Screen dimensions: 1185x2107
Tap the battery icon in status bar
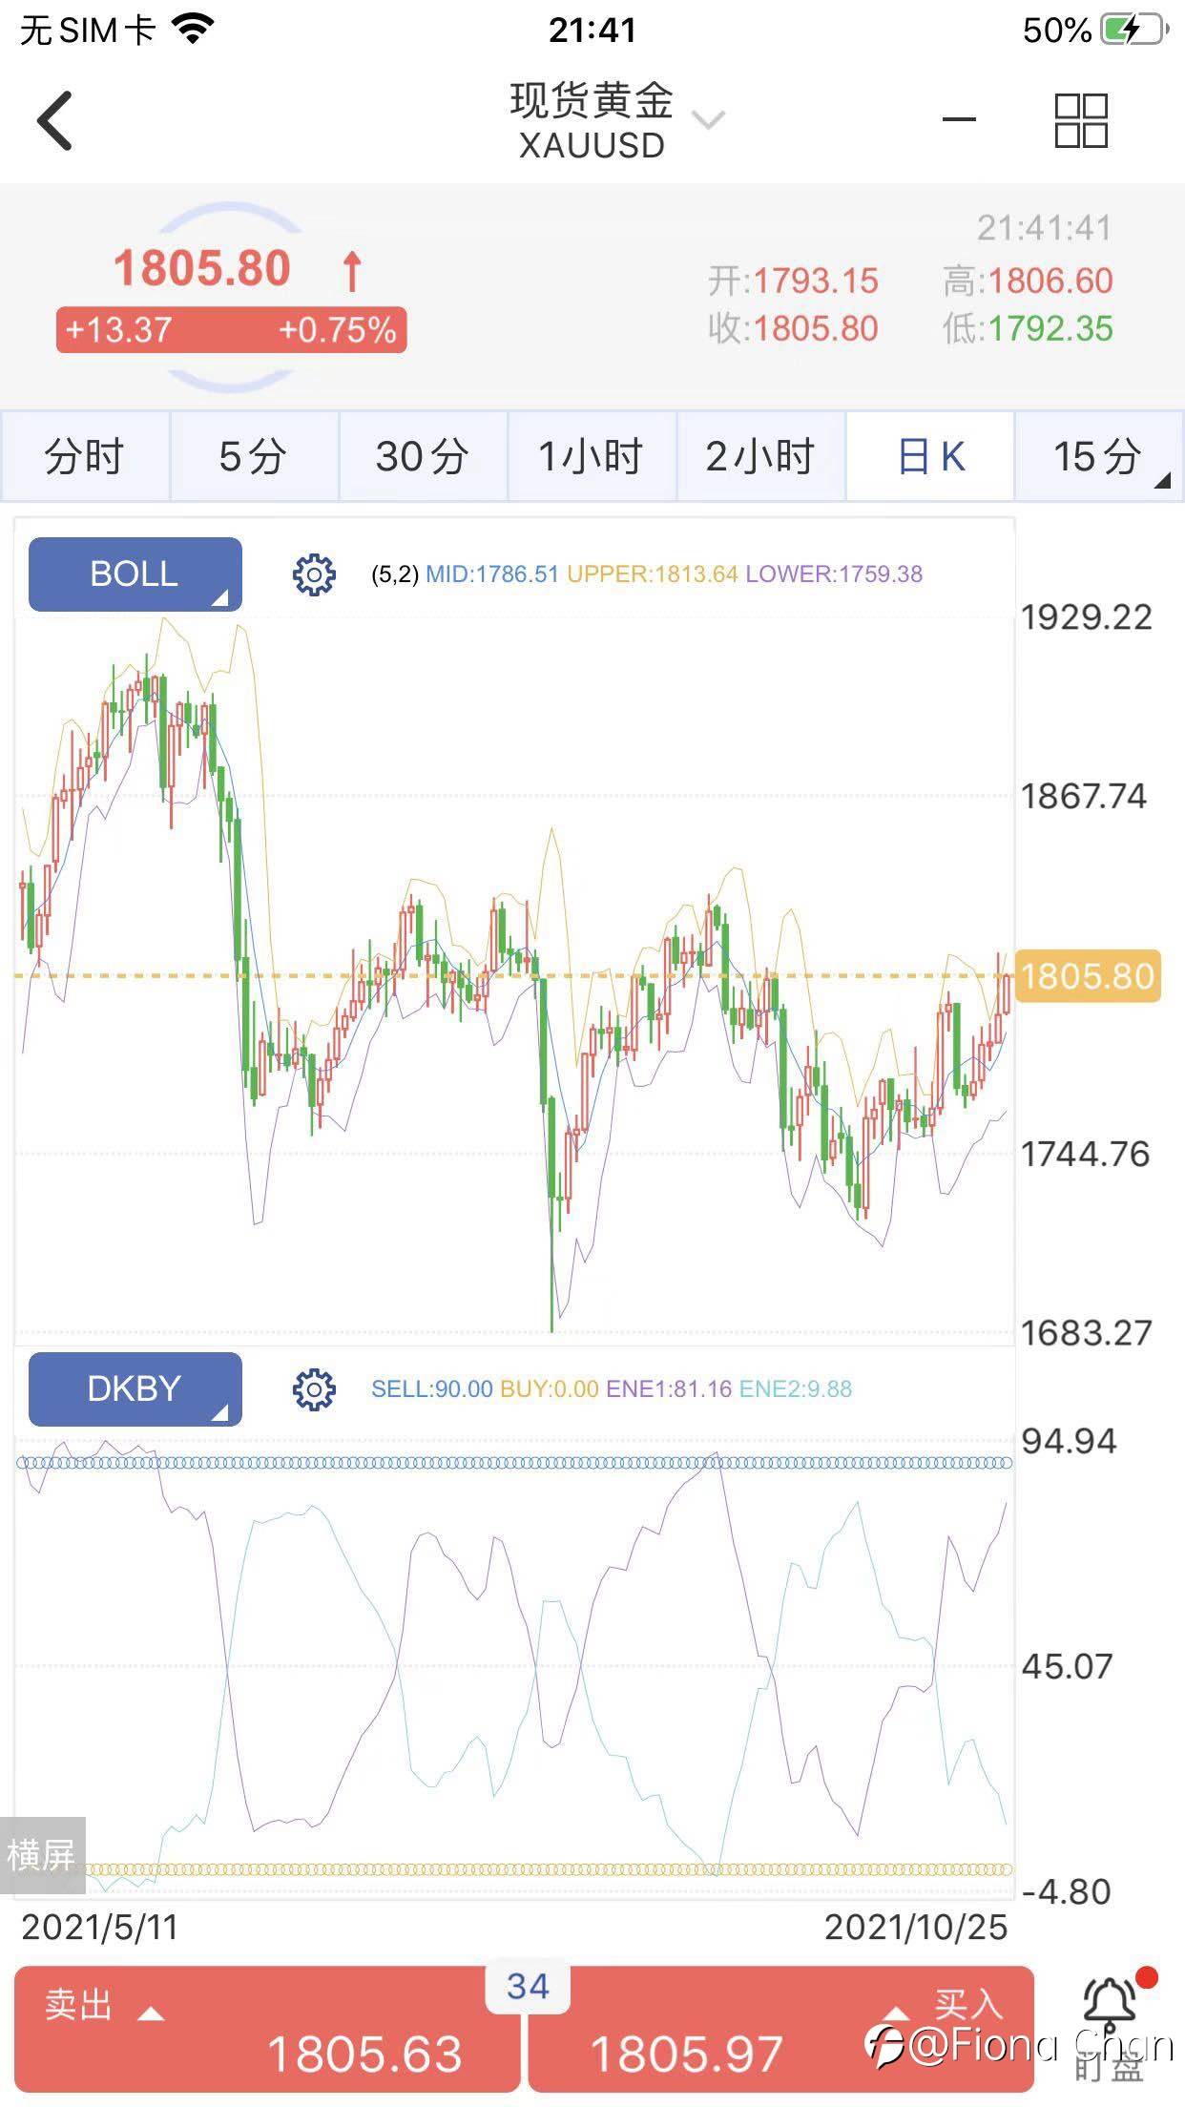pyautogui.click(x=1133, y=30)
